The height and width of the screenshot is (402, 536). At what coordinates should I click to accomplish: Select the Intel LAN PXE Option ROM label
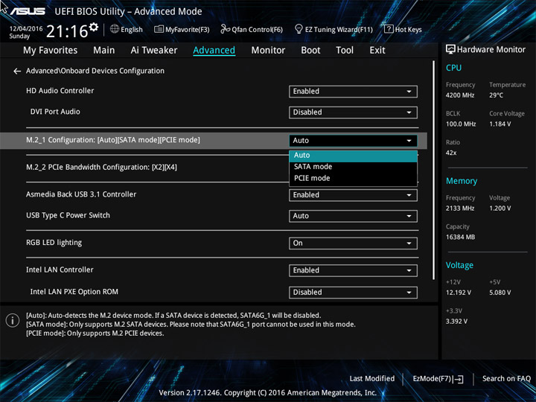pos(74,292)
